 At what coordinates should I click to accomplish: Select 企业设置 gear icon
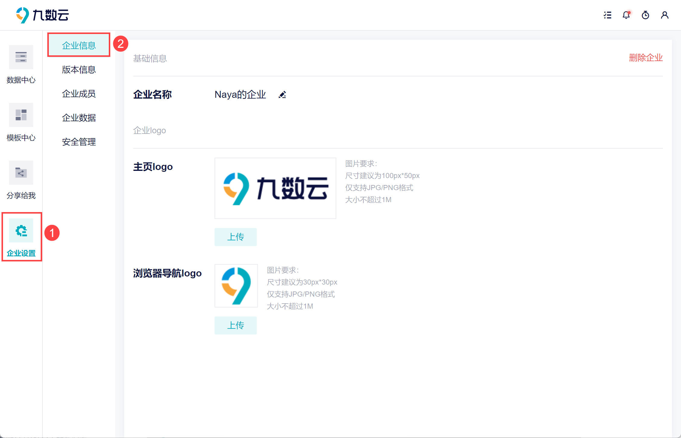tap(21, 231)
